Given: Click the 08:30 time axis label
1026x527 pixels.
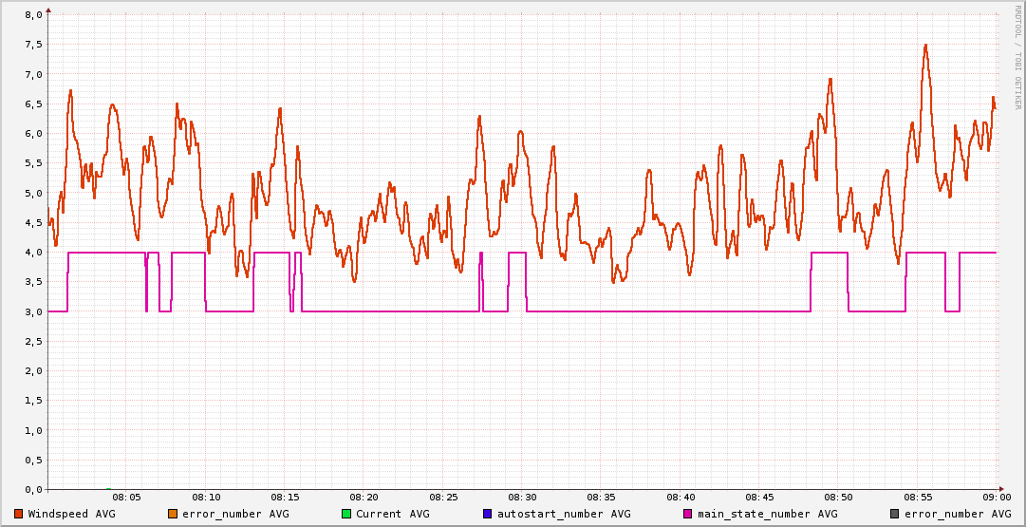Looking at the screenshot, I should point(523,498).
